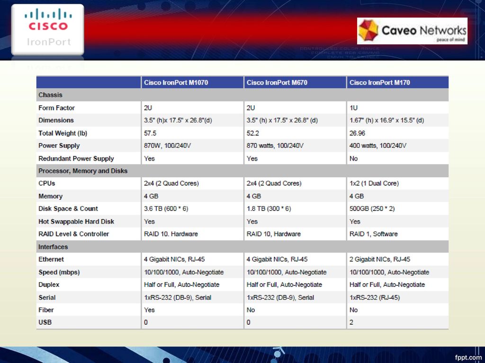Click the 870 watts, 100/240V cell

tap(275, 146)
